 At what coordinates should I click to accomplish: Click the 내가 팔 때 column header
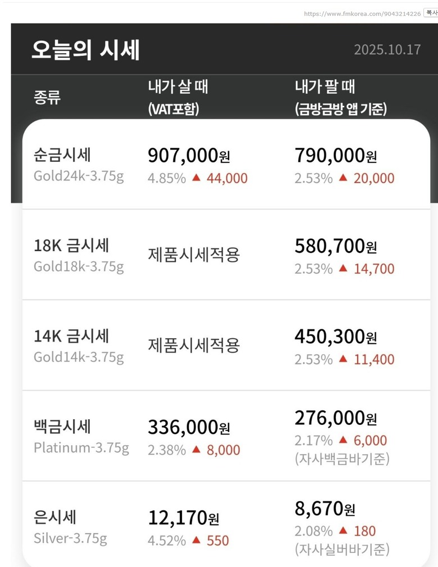point(325,87)
